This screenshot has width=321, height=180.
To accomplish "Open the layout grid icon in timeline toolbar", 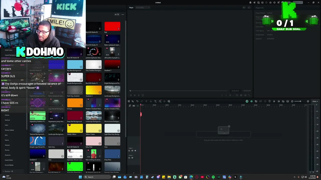I will pyautogui.click(x=129, y=101).
